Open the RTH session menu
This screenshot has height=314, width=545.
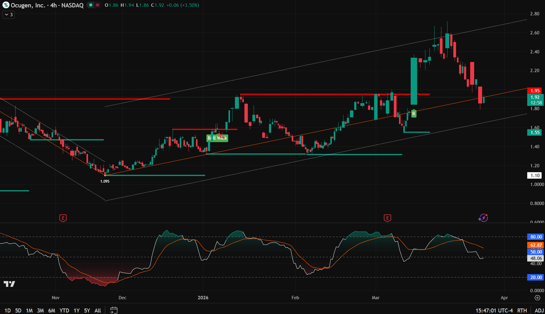[x=522, y=310]
